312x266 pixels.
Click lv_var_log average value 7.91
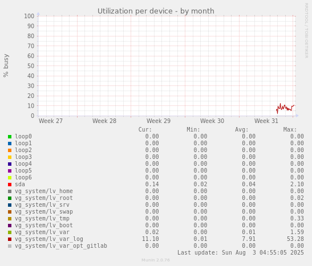point(249,239)
